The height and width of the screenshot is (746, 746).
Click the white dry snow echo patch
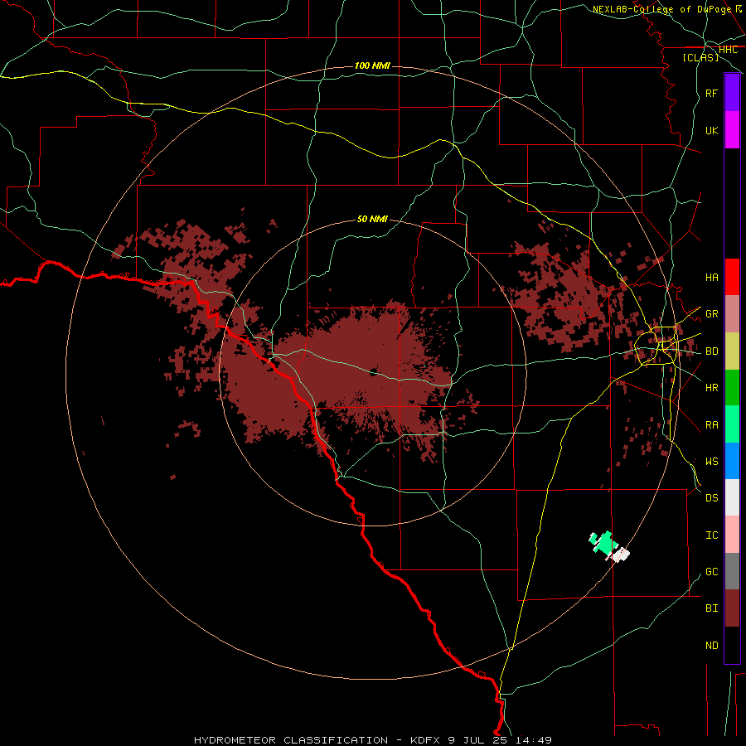(620, 555)
